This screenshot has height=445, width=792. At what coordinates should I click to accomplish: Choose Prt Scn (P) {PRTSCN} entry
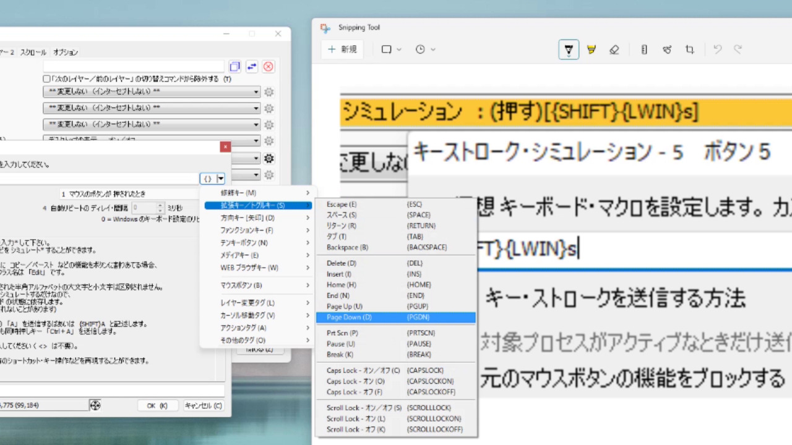point(396,333)
